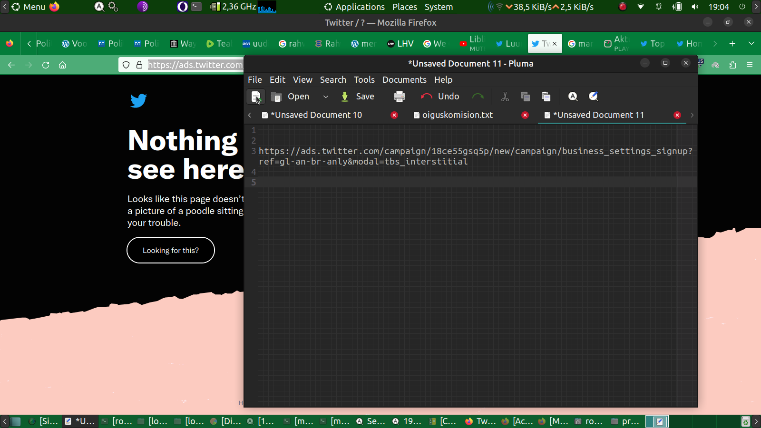Screen dimensions: 761x428
Task: Open the trash icon in the bottom panel
Action: pyautogui.click(x=746, y=421)
